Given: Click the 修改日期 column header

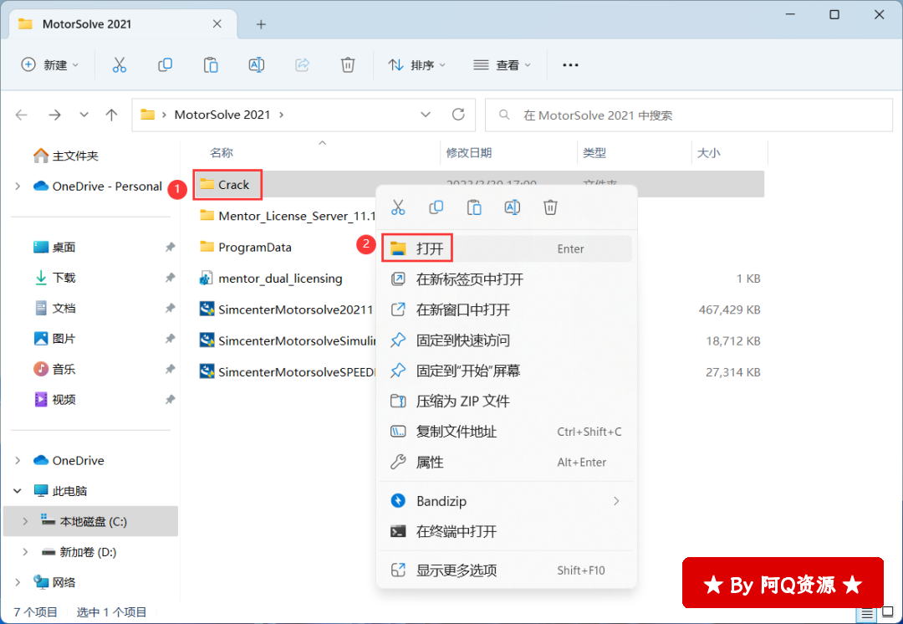Looking at the screenshot, I should coord(469,153).
